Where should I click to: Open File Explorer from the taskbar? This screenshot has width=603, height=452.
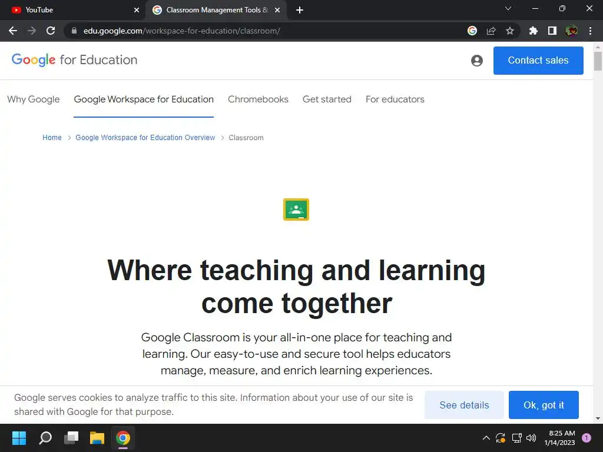(97, 438)
